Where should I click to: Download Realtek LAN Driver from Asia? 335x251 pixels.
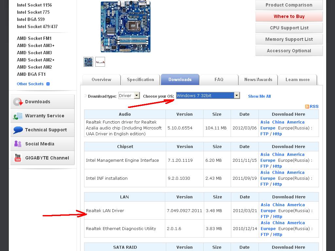point(265,205)
